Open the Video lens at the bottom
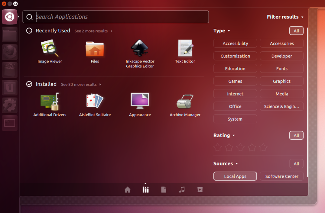 [x=200, y=190]
